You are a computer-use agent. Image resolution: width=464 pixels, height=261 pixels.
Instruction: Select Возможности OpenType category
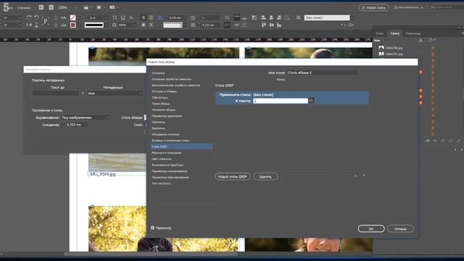click(x=167, y=165)
